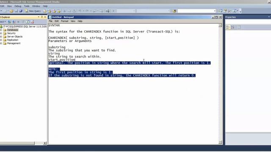The height and width of the screenshot is (152, 271).
Task: Click the icon left of the debug arrow
Action: pos(107,11)
